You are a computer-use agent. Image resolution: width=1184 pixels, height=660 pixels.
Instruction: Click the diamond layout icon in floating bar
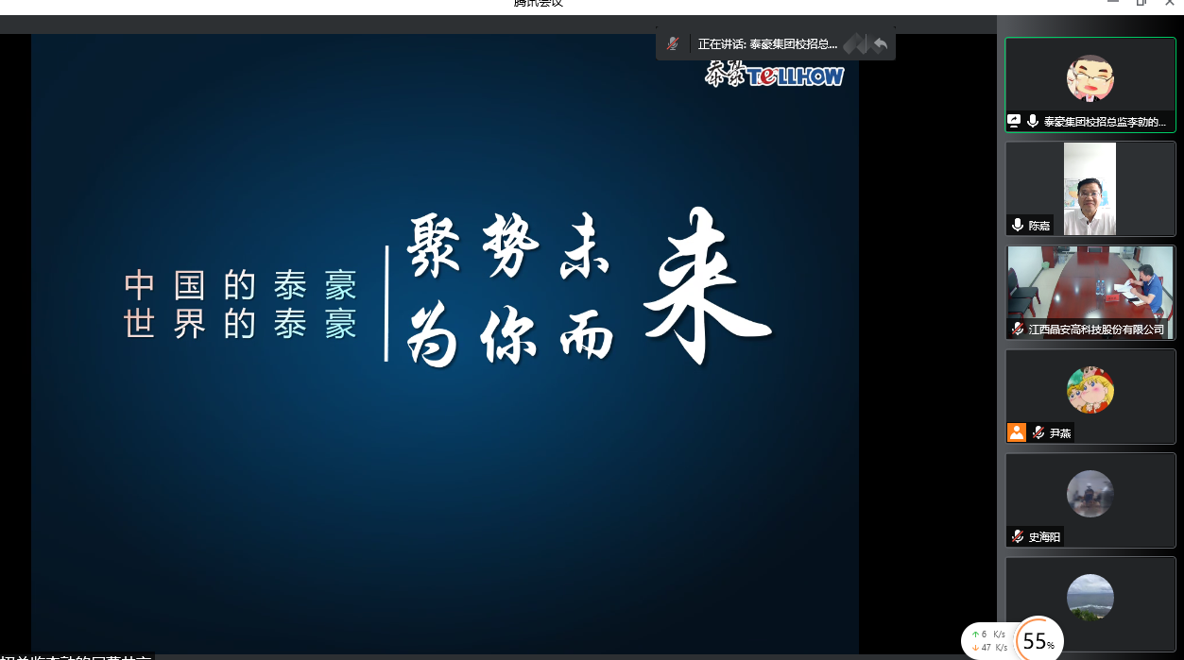(x=855, y=43)
